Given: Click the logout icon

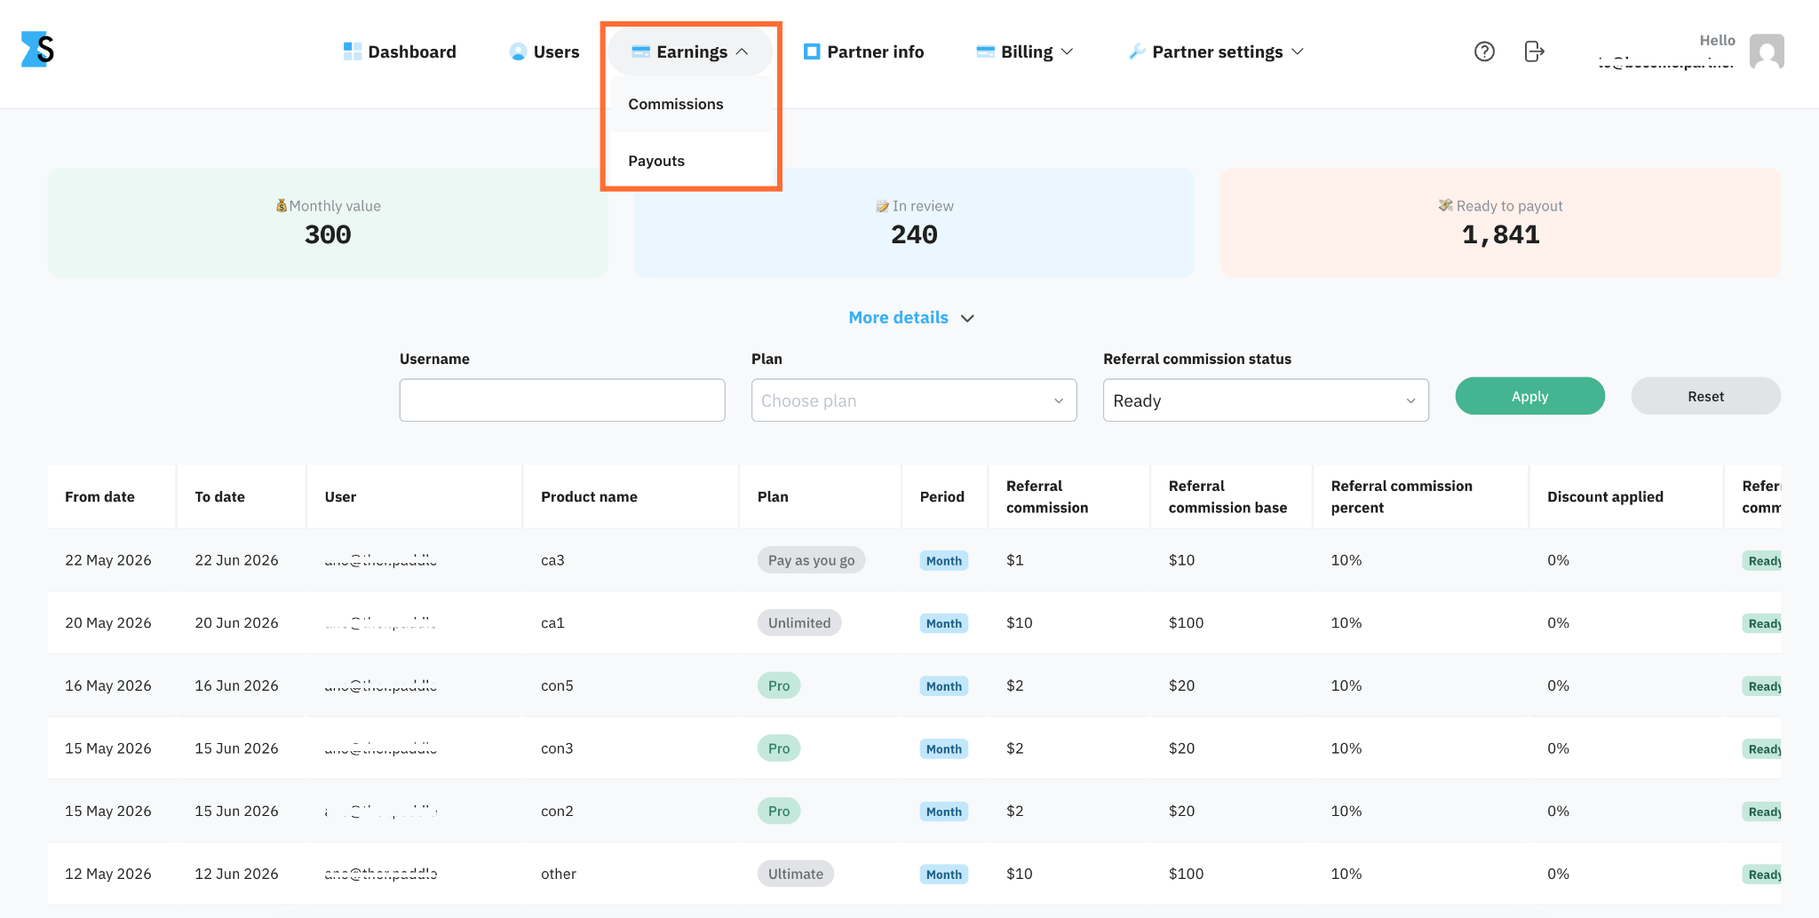Looking at the screenshot, I should click(x=1534, y=51).
